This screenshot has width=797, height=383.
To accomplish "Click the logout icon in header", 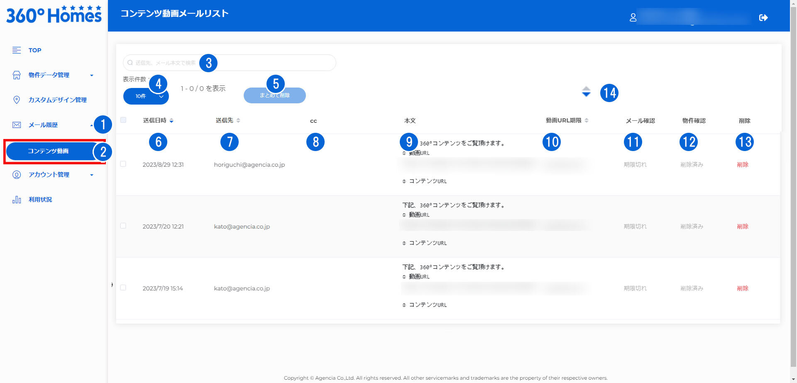I will point(763,17).
